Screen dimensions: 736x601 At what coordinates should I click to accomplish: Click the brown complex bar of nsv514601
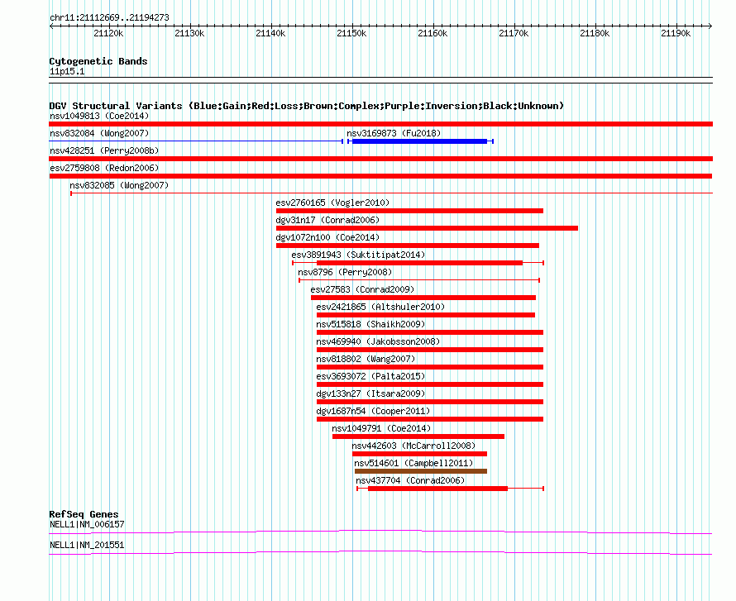(x=421, y=471)
